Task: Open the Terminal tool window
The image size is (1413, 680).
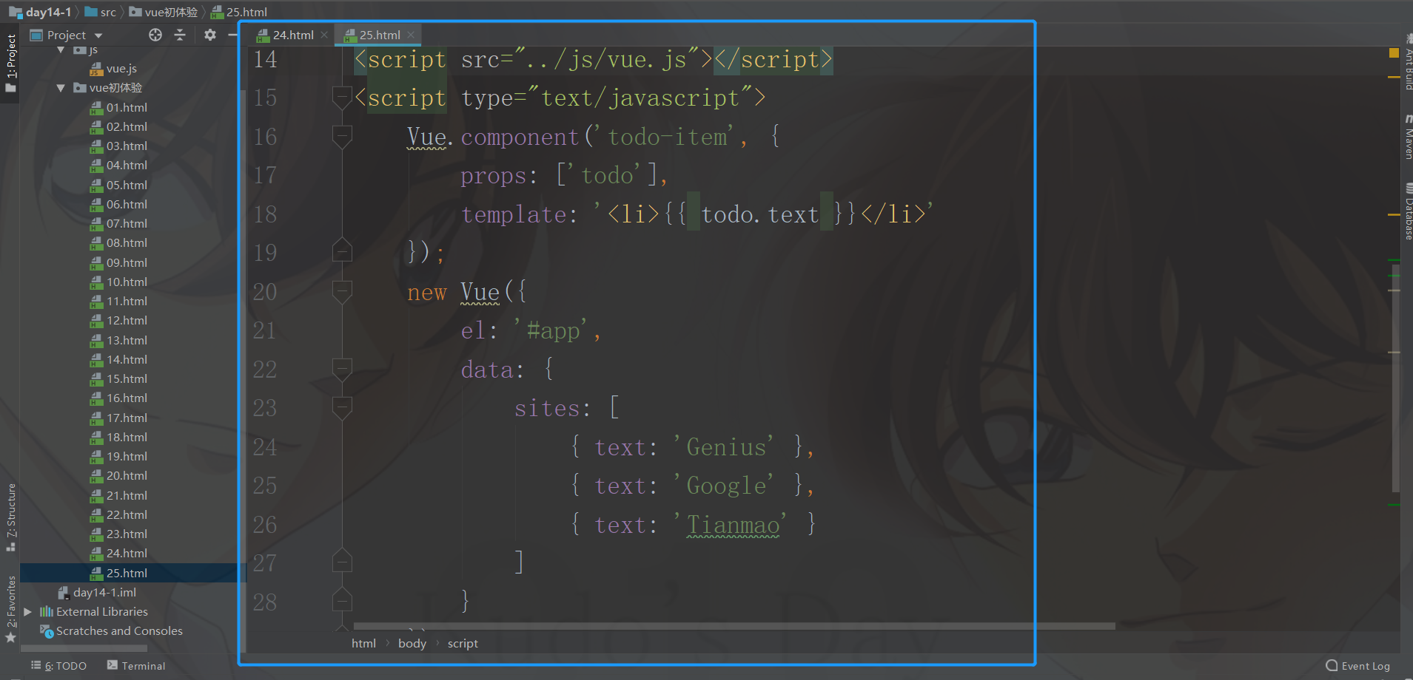Action: pos(136,666)
